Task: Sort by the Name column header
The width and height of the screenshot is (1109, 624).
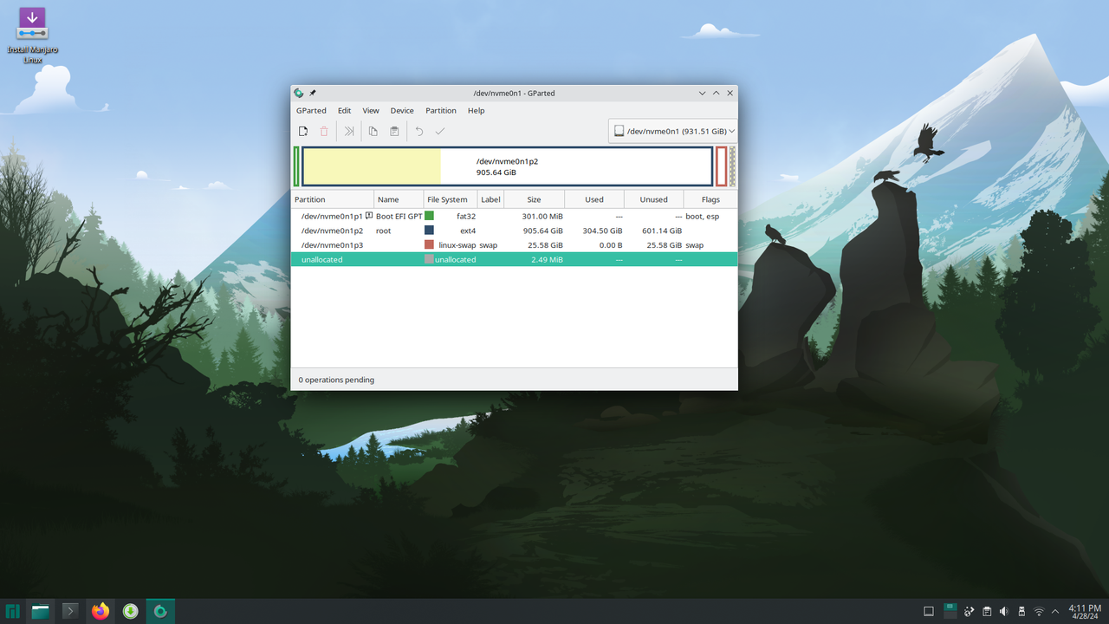Action: tap(399, 199)
